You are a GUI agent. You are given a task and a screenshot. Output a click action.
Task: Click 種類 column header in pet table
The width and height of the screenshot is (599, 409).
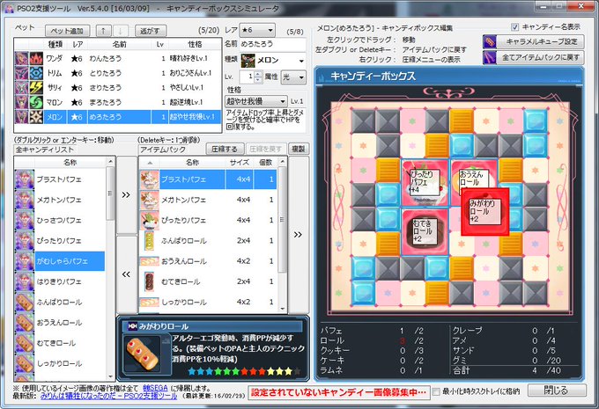(x=55, y=44)
